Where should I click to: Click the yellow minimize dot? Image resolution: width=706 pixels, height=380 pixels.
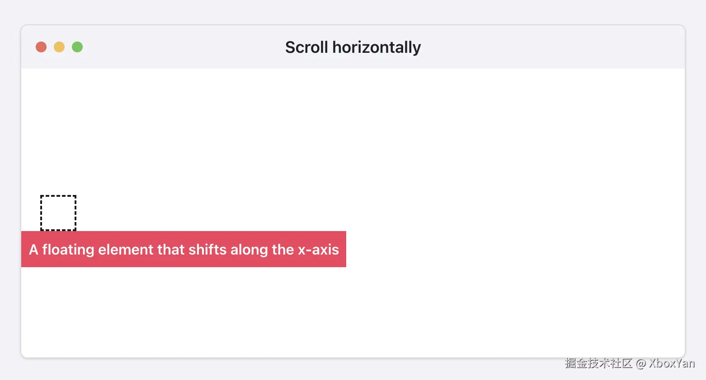point(59,47)
